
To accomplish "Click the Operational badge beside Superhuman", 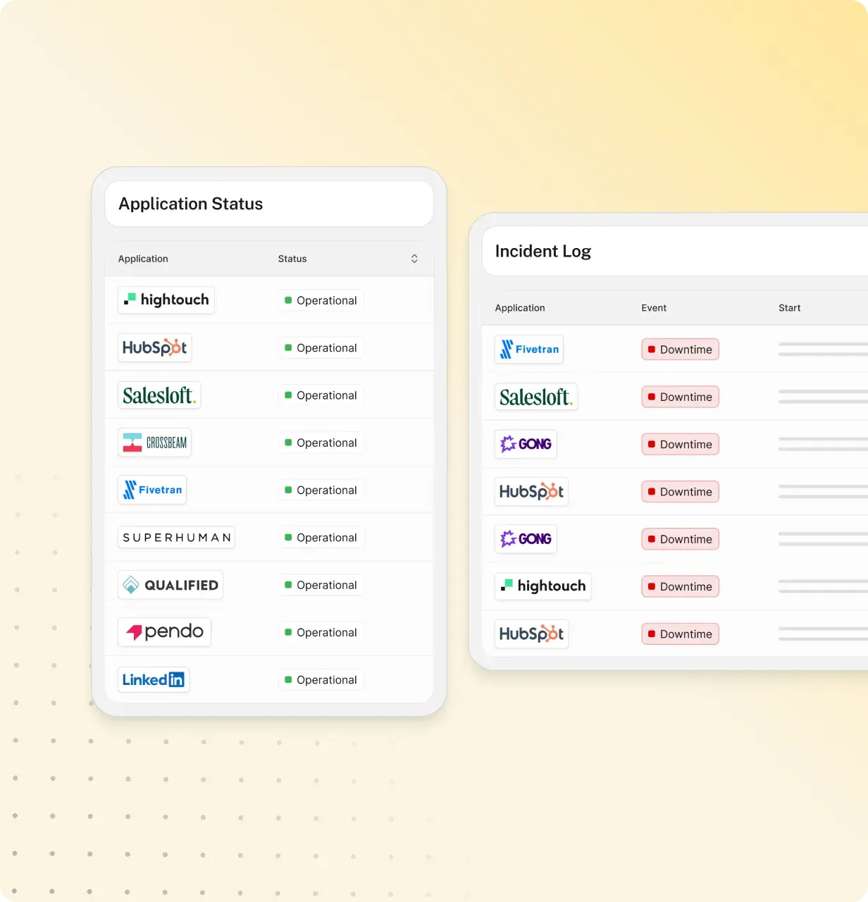I will click(321, 538).
